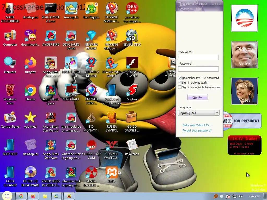Open the ANGER BIRD shortcut

[x=51, y=38]
